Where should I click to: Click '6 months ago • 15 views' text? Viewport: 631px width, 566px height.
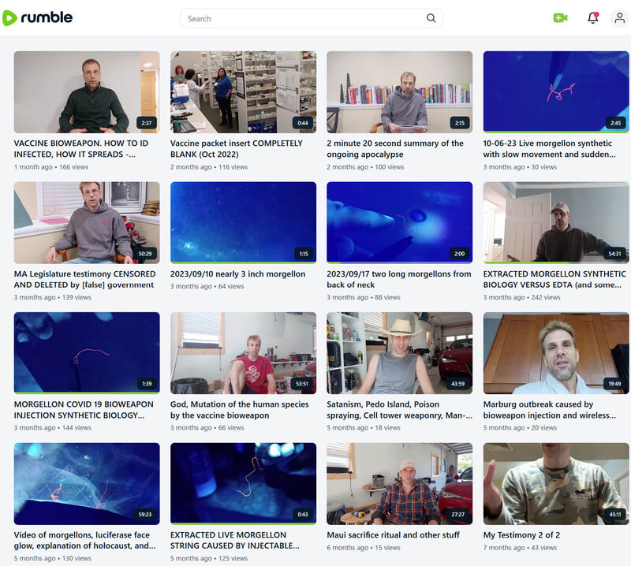pyautogui.click(x=364, y=548)
